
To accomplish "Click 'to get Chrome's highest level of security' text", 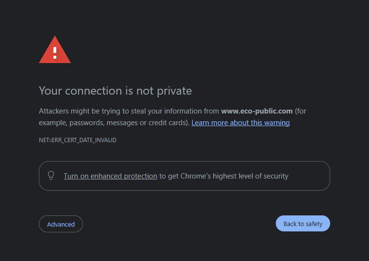I will (223, 176).
